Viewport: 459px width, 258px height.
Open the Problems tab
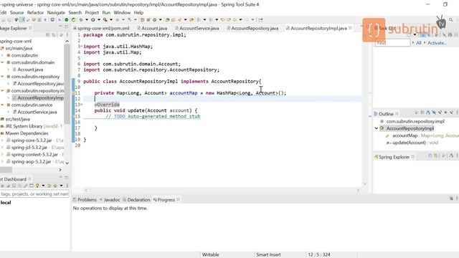pos(85,199)
